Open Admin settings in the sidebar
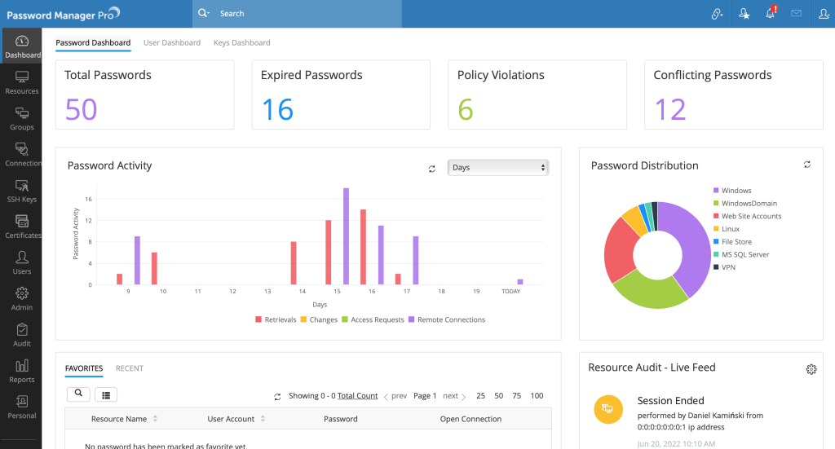 pyautogui.click(x=20, y=299)
